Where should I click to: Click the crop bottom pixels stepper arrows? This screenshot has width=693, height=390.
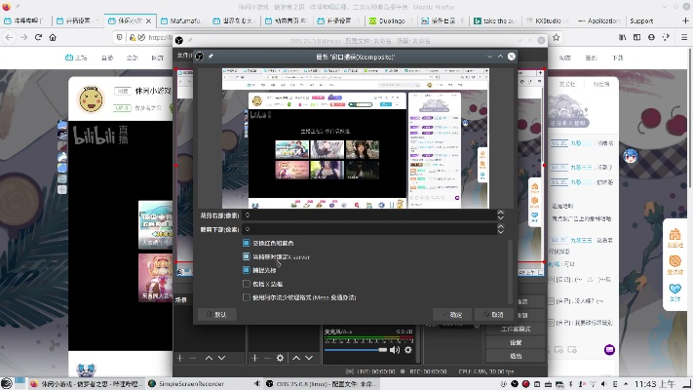tap(501, 229)
